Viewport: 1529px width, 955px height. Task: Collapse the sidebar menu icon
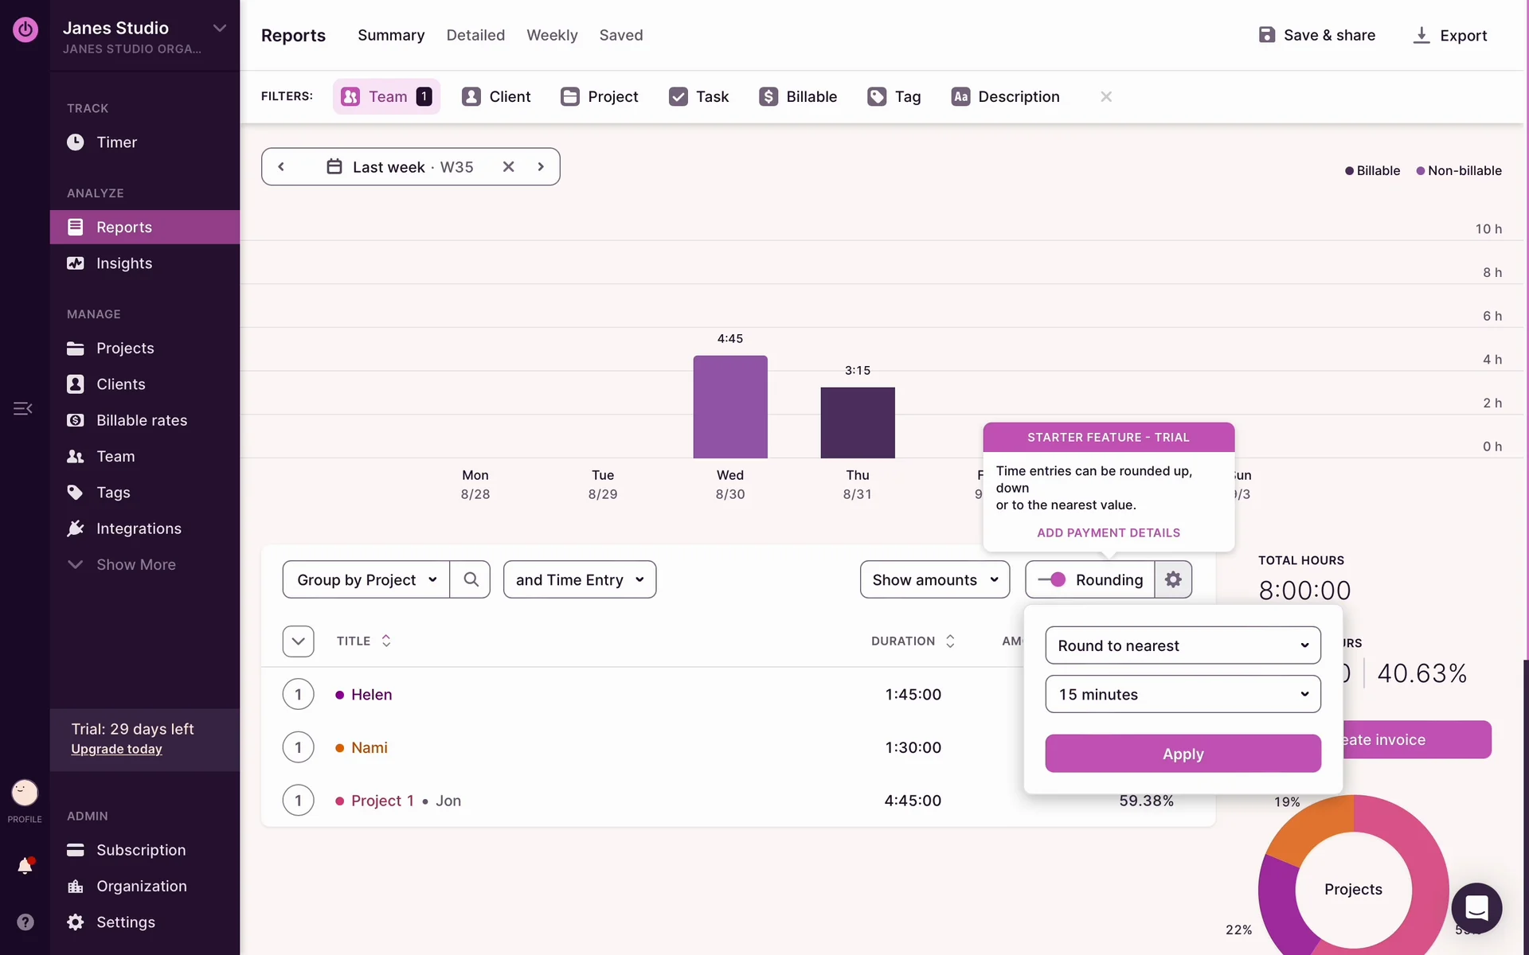[x=22, y=408]
